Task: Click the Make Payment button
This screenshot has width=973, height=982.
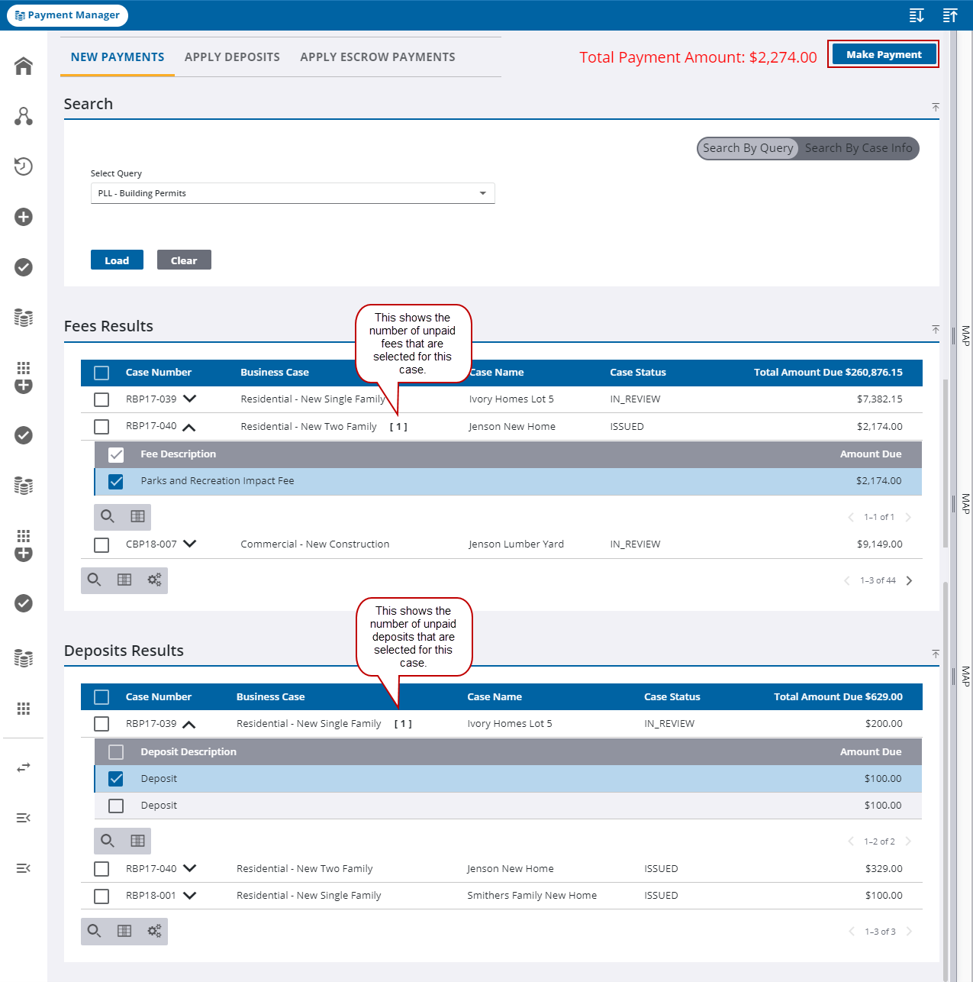Action: click(883, 54)
